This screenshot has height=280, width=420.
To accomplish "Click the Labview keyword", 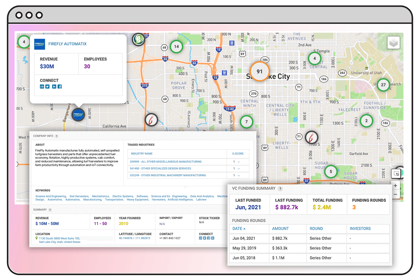I will [201, 200].
